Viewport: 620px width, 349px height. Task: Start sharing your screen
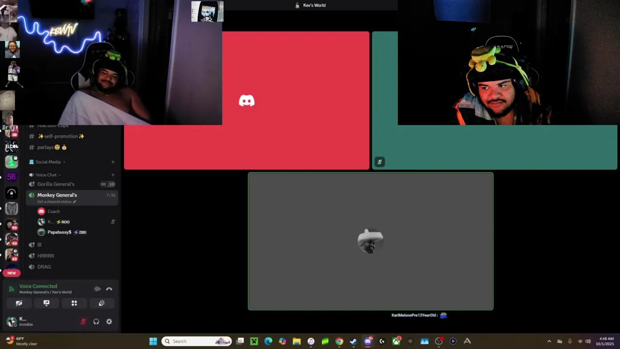pyautogui.click(x=46, y=303)
